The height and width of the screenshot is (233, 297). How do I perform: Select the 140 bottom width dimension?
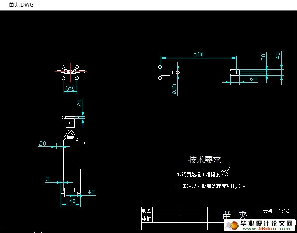70,202
